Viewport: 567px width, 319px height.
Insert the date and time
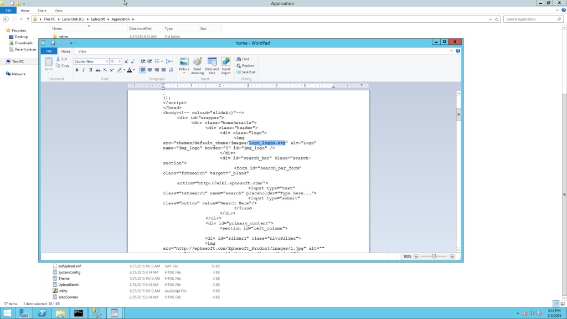pyautogui.click(x=212, y=66)
